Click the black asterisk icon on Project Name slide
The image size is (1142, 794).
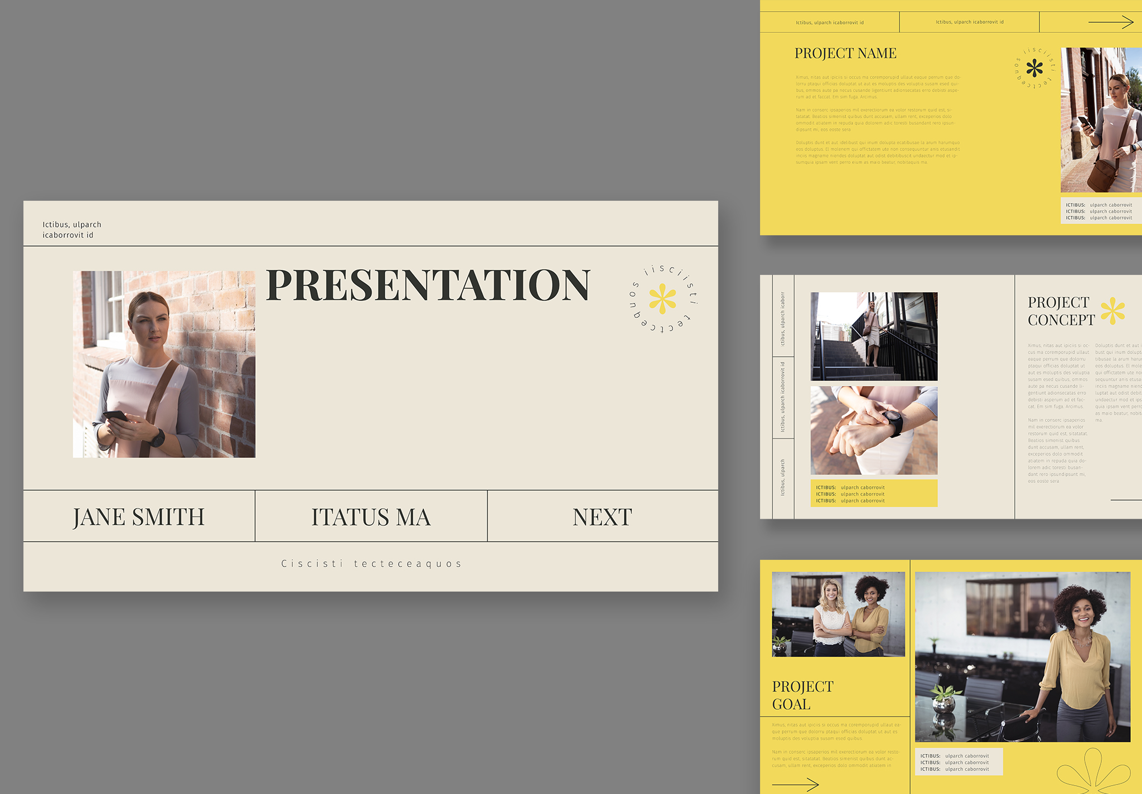click(1034, 69)
